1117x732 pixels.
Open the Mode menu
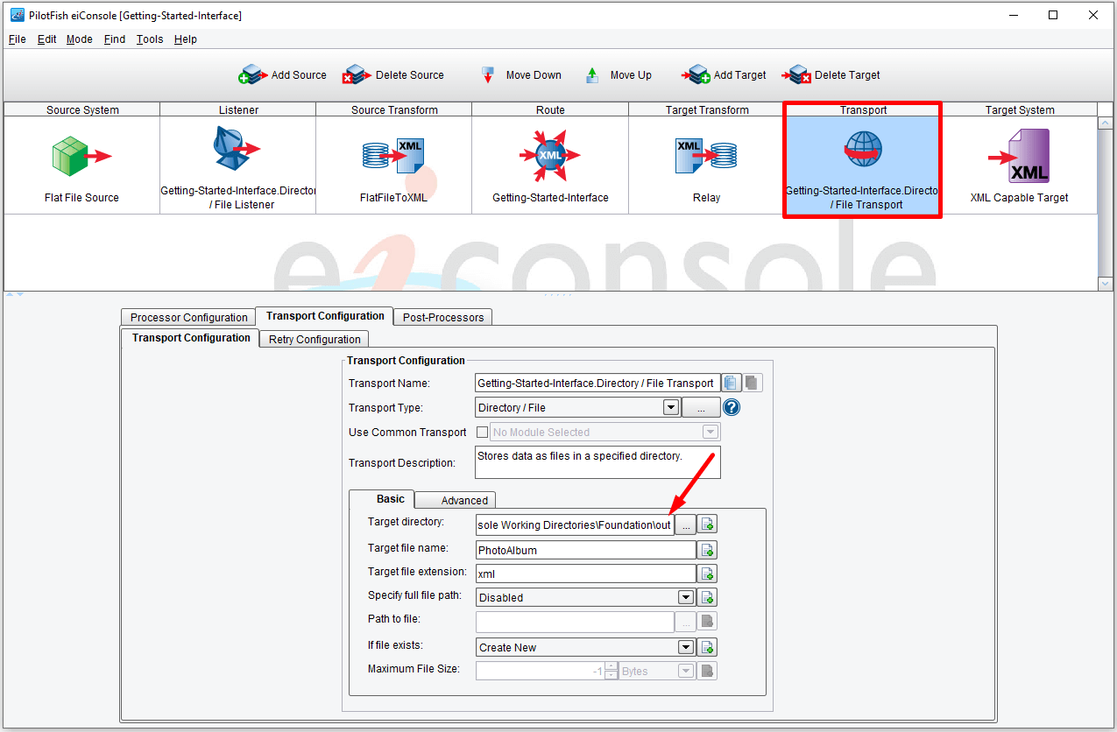(x=80, y=39)
